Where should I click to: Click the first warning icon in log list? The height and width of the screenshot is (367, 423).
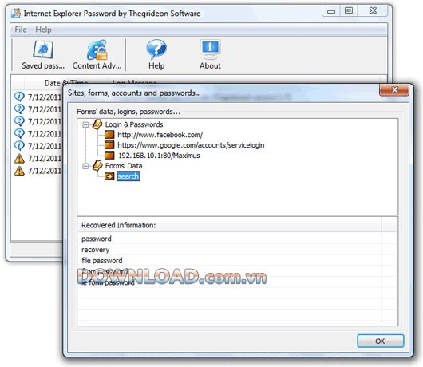click(19, 158)
